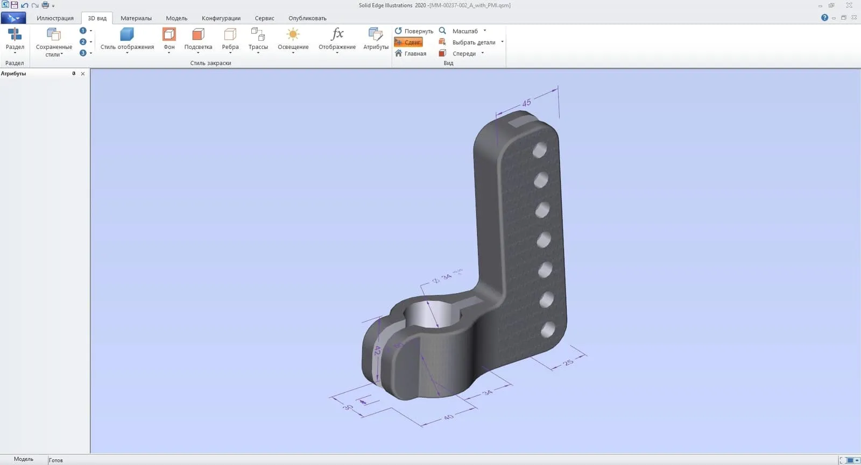Click the Освещение sun lighting icon
Viewport: 861px width, 465px height.
click(x=293, y=34)
